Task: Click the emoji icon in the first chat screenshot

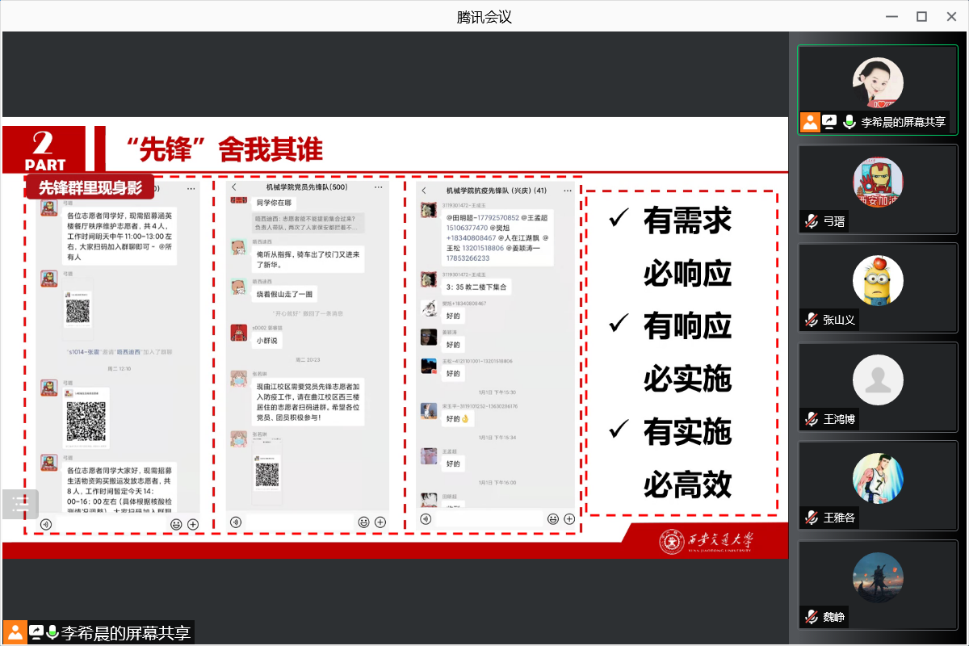Action: 175,524
